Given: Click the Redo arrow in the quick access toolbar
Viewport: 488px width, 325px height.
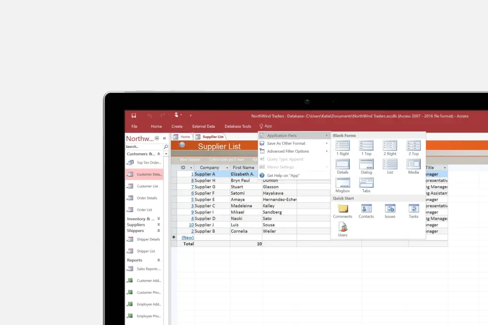Looking at the screenshot, I should (x=163, y=116).
